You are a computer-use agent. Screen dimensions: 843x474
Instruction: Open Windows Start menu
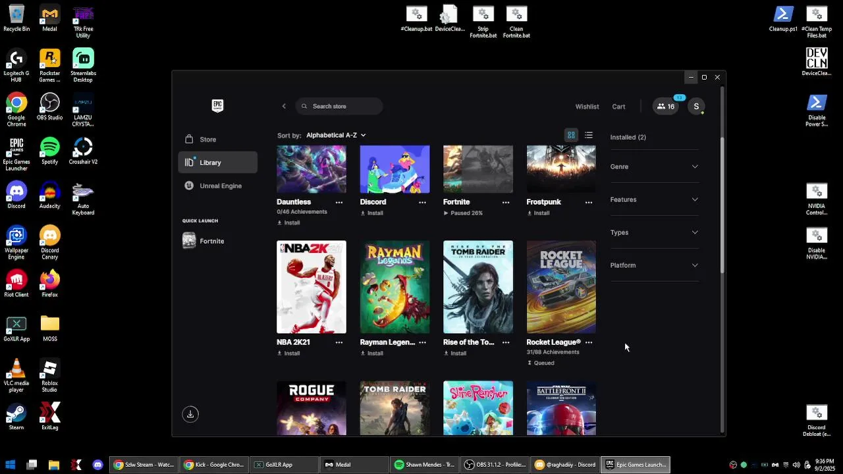click(x=11, y=465)
